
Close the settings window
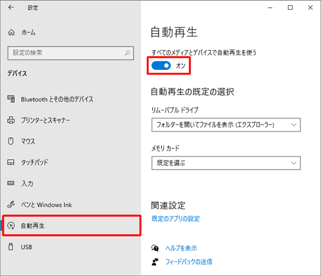310,8
